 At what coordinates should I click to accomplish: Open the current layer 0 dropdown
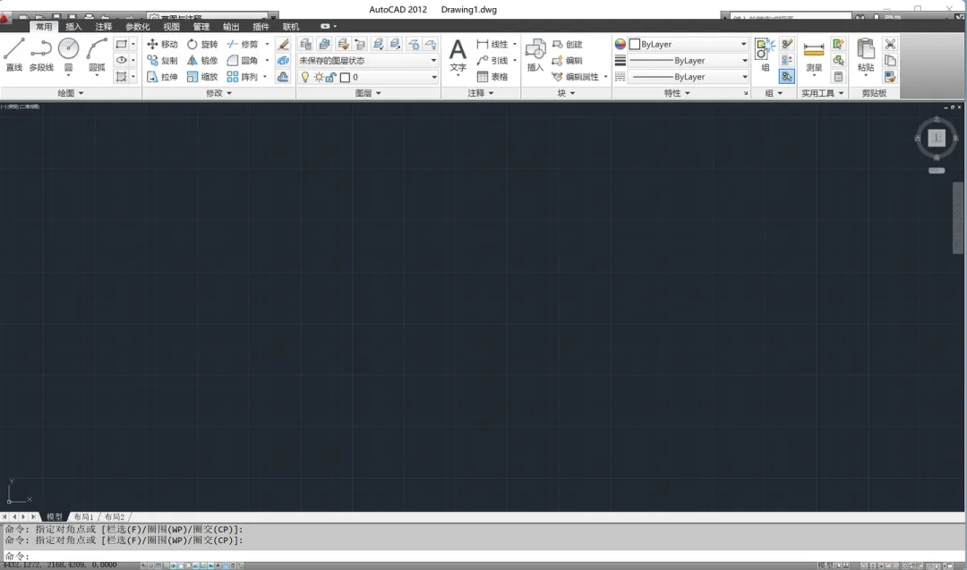coord(368,77)
